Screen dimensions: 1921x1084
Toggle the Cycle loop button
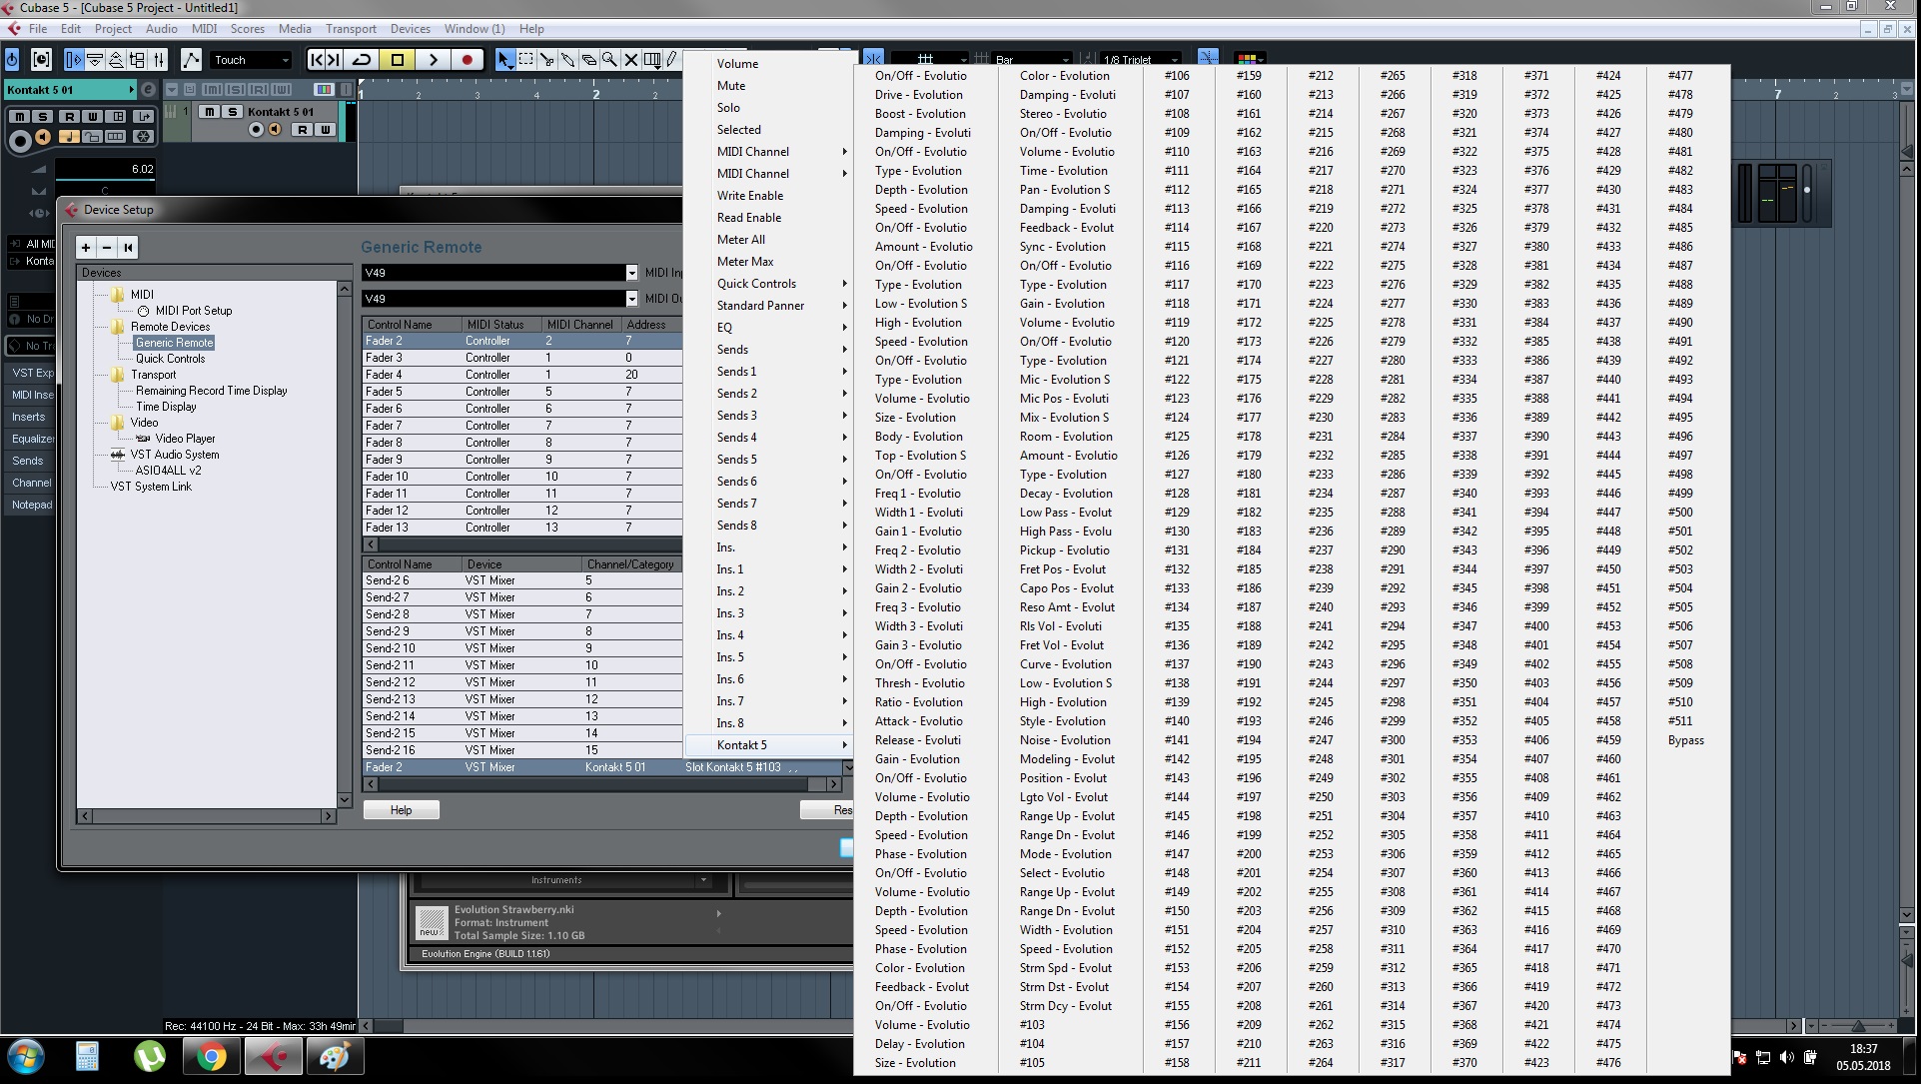point(362,60)
